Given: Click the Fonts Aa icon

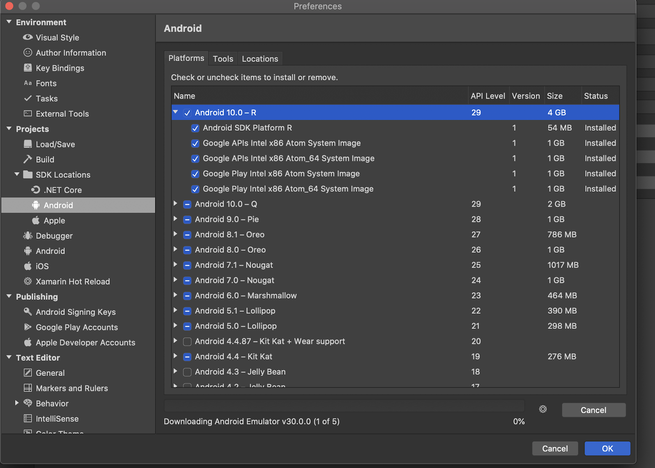Looking at the screenshot, I should pyautogui.click(x=28, y=83).
